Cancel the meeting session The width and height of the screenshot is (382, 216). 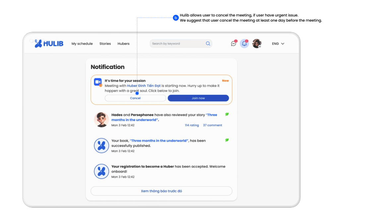[135, 98]
